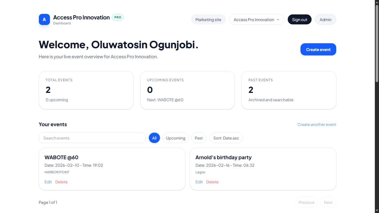Click the blue "A" logo icon
379x213 pixels.
pos(44,19)
